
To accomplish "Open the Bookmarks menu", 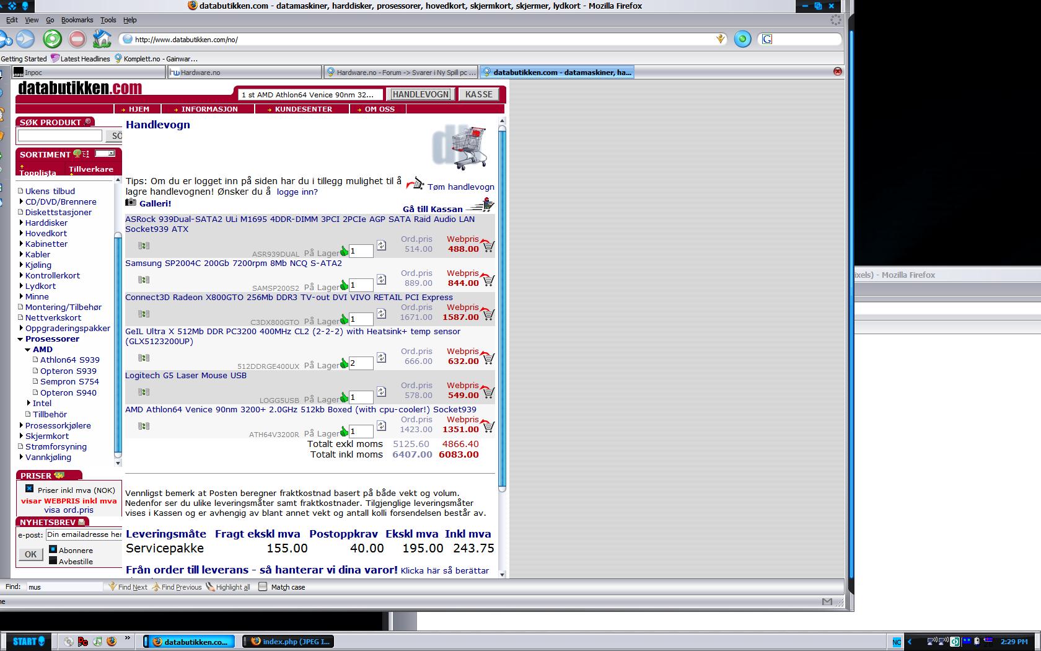I will (77, 20).
